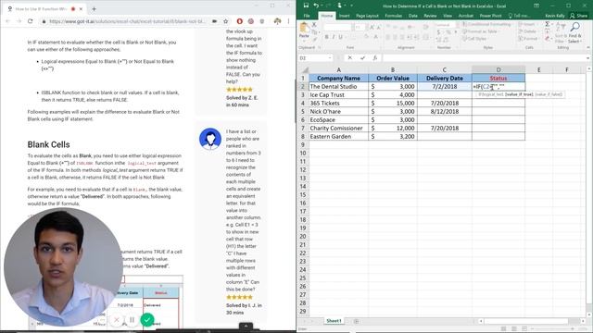The width and height of the screenshot is (593, 333).
Task: Close the 'How to Use IF Function' tab
Action: click(x=81, y=8)
